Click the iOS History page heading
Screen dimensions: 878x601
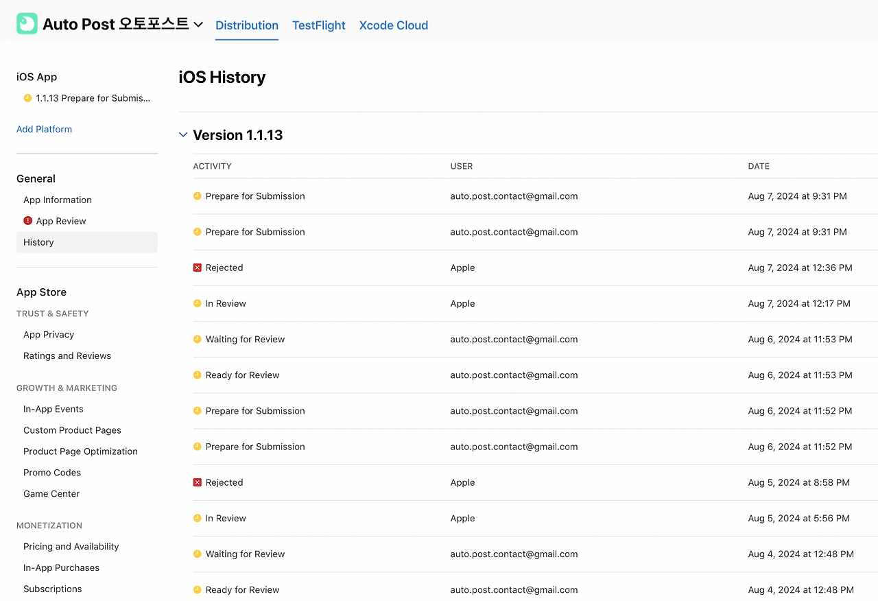(222, 77)
